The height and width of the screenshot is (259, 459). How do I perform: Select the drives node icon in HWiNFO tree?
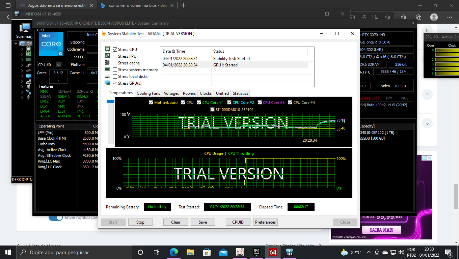(29, 81)
